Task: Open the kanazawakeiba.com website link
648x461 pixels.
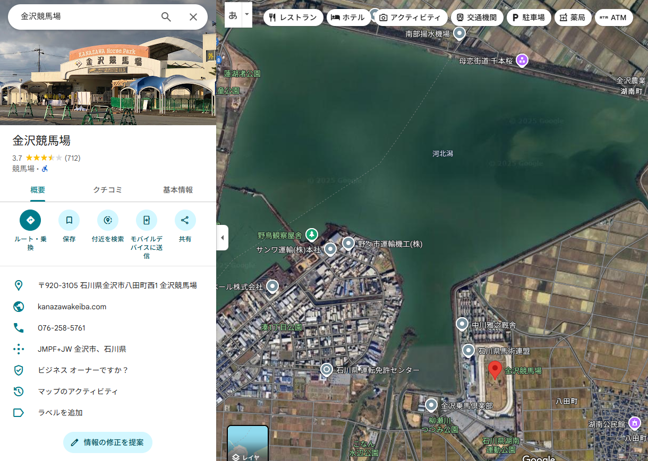Action: point(72,307)
